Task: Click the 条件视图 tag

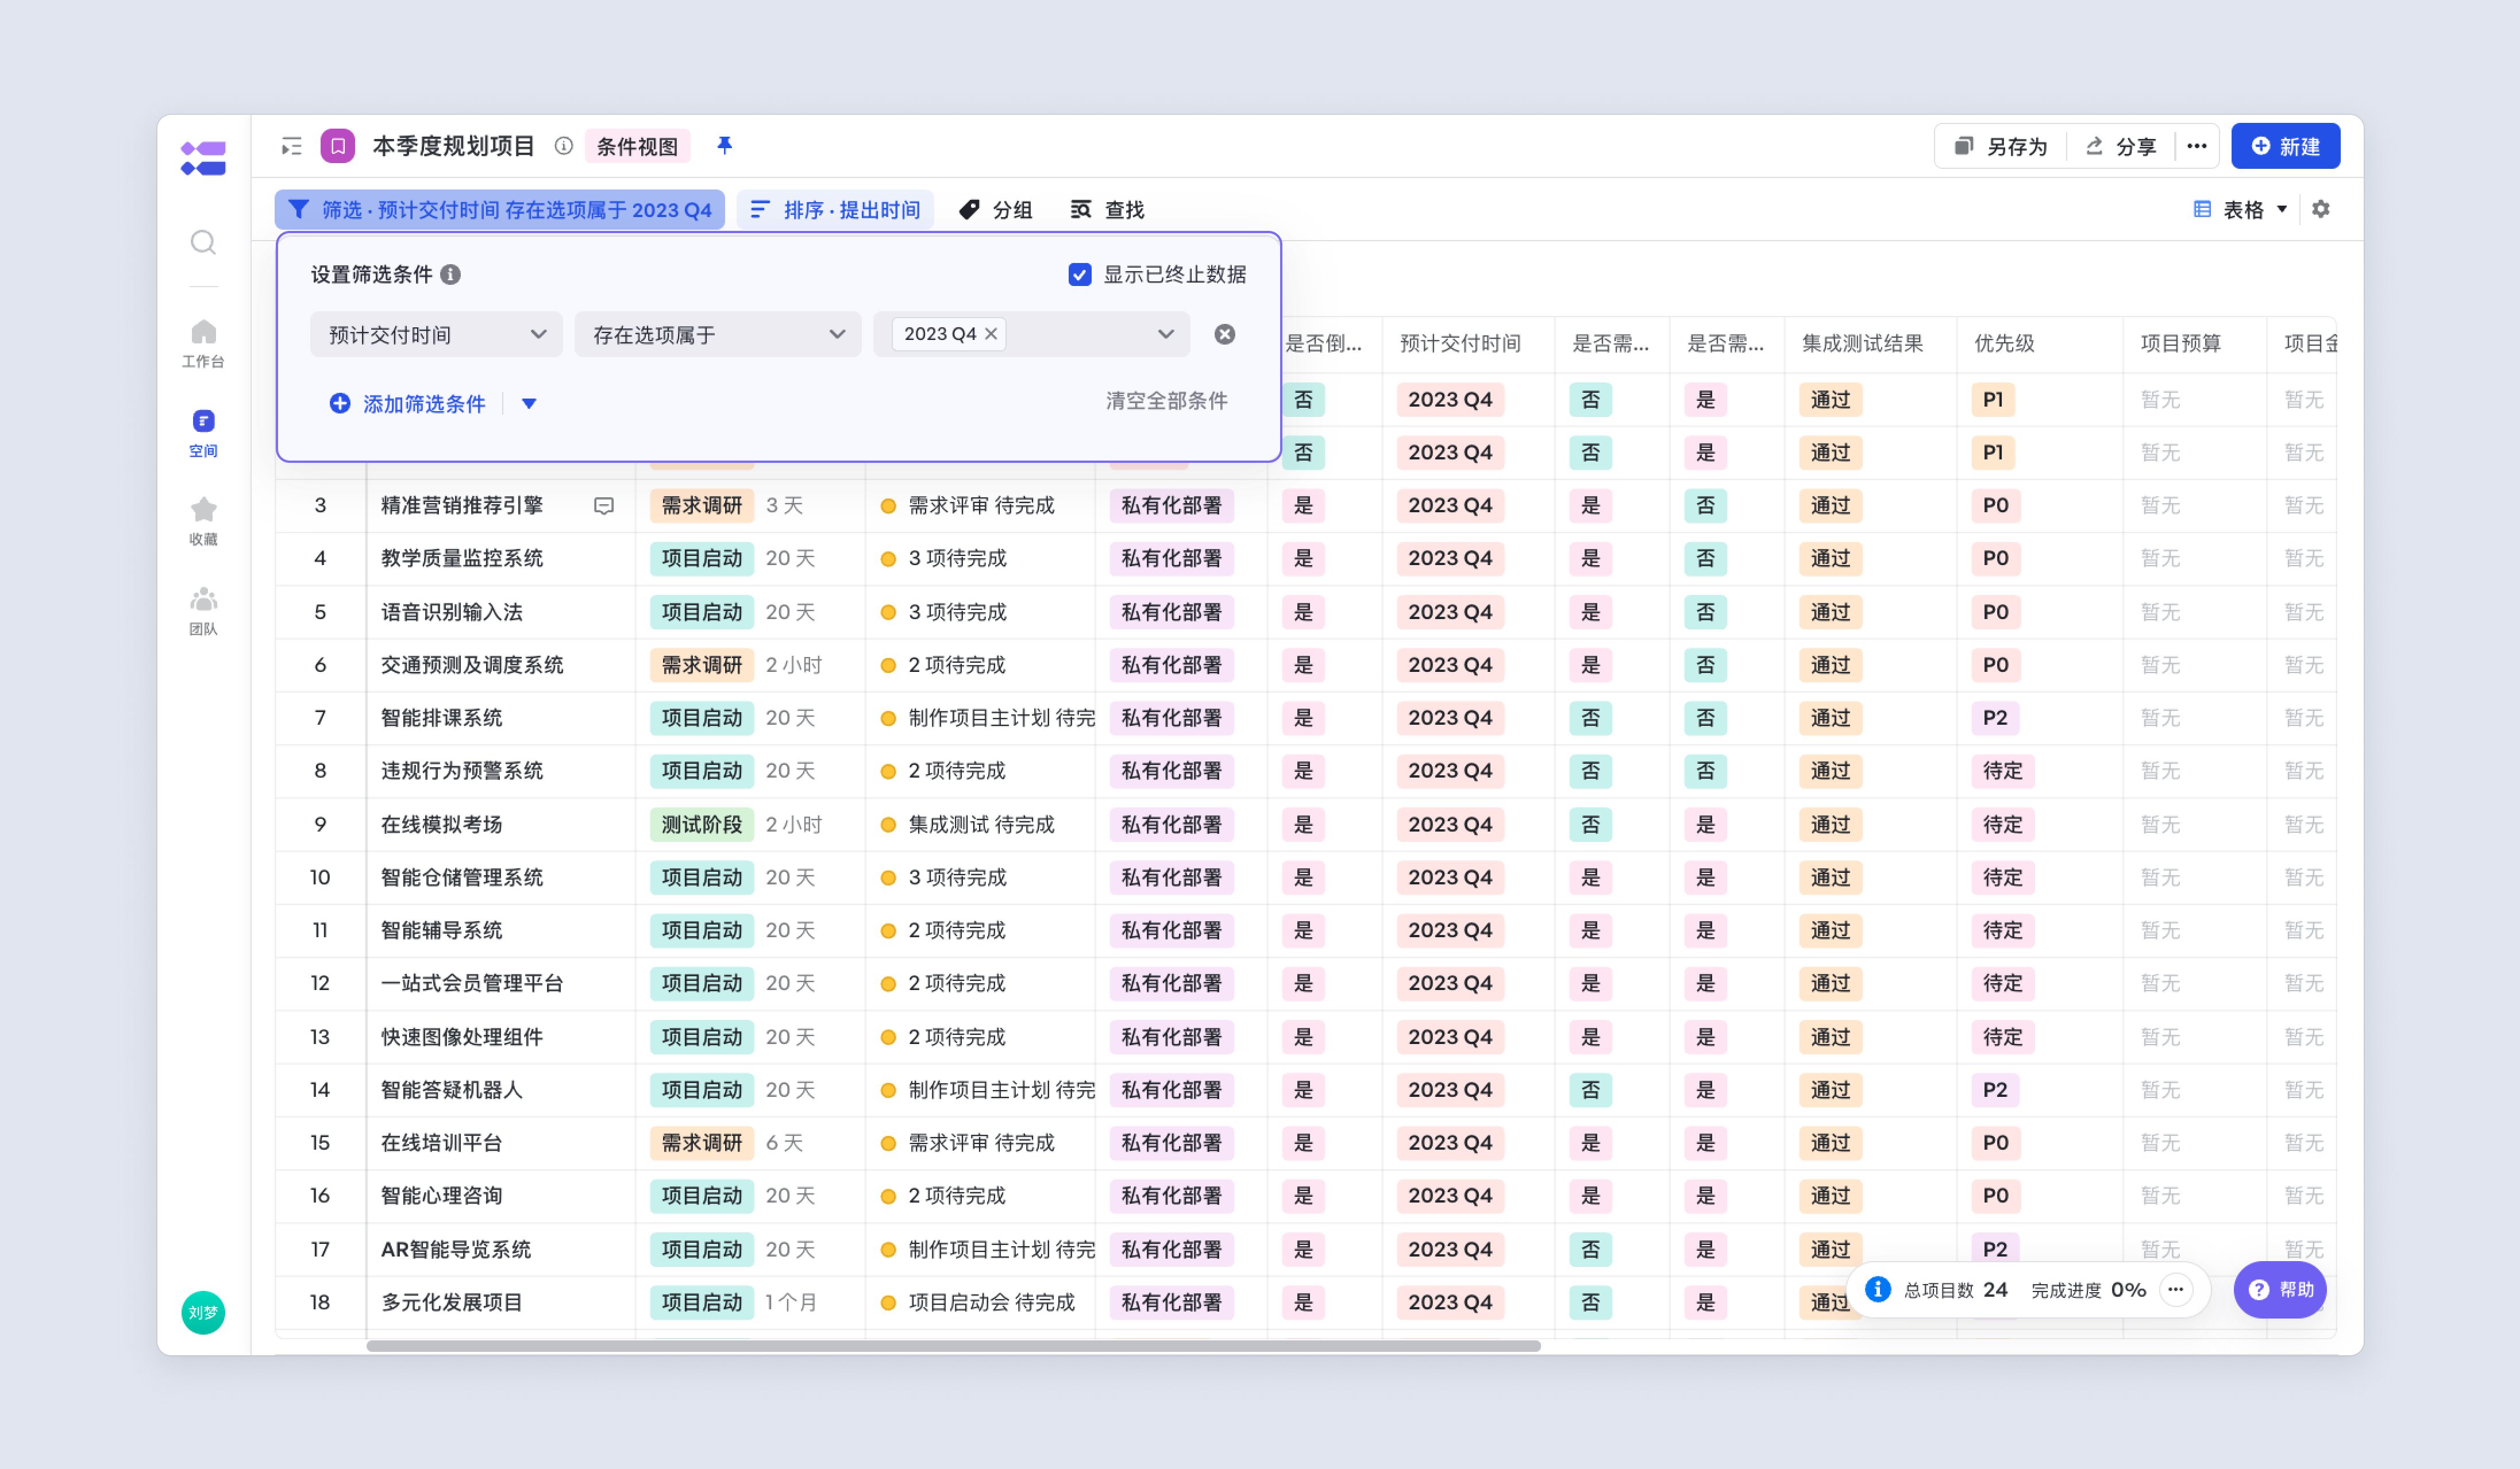Action: pos(637,146)
